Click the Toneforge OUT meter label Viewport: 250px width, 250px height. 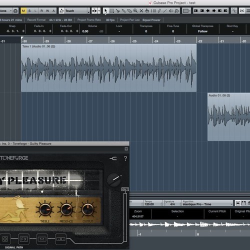point(125,189)
